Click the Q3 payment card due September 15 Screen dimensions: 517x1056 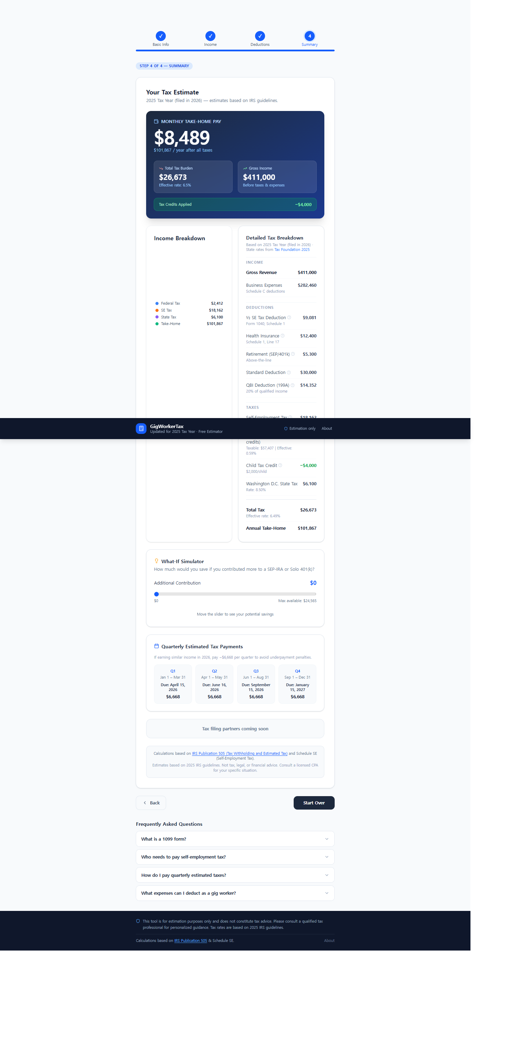click(256, 684)
